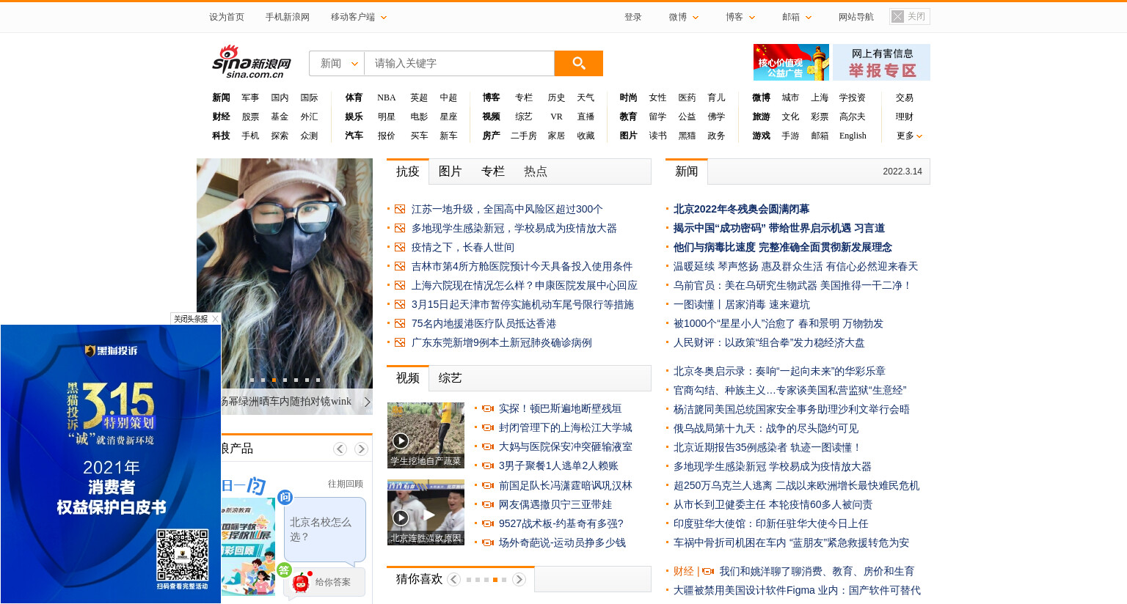The width and height of the screenshot is (1127, 604).
Task: Open the slideshow photo of masked woman
Action: (285, 273)
